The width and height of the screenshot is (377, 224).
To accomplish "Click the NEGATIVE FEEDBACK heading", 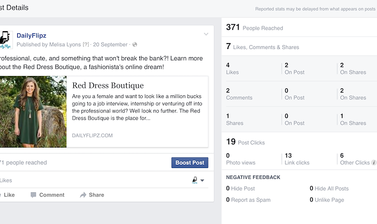I will click(x=253, y=177).
